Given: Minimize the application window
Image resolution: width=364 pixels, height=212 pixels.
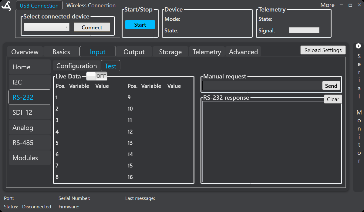Looking at the screenshot, I should point(342,5).
